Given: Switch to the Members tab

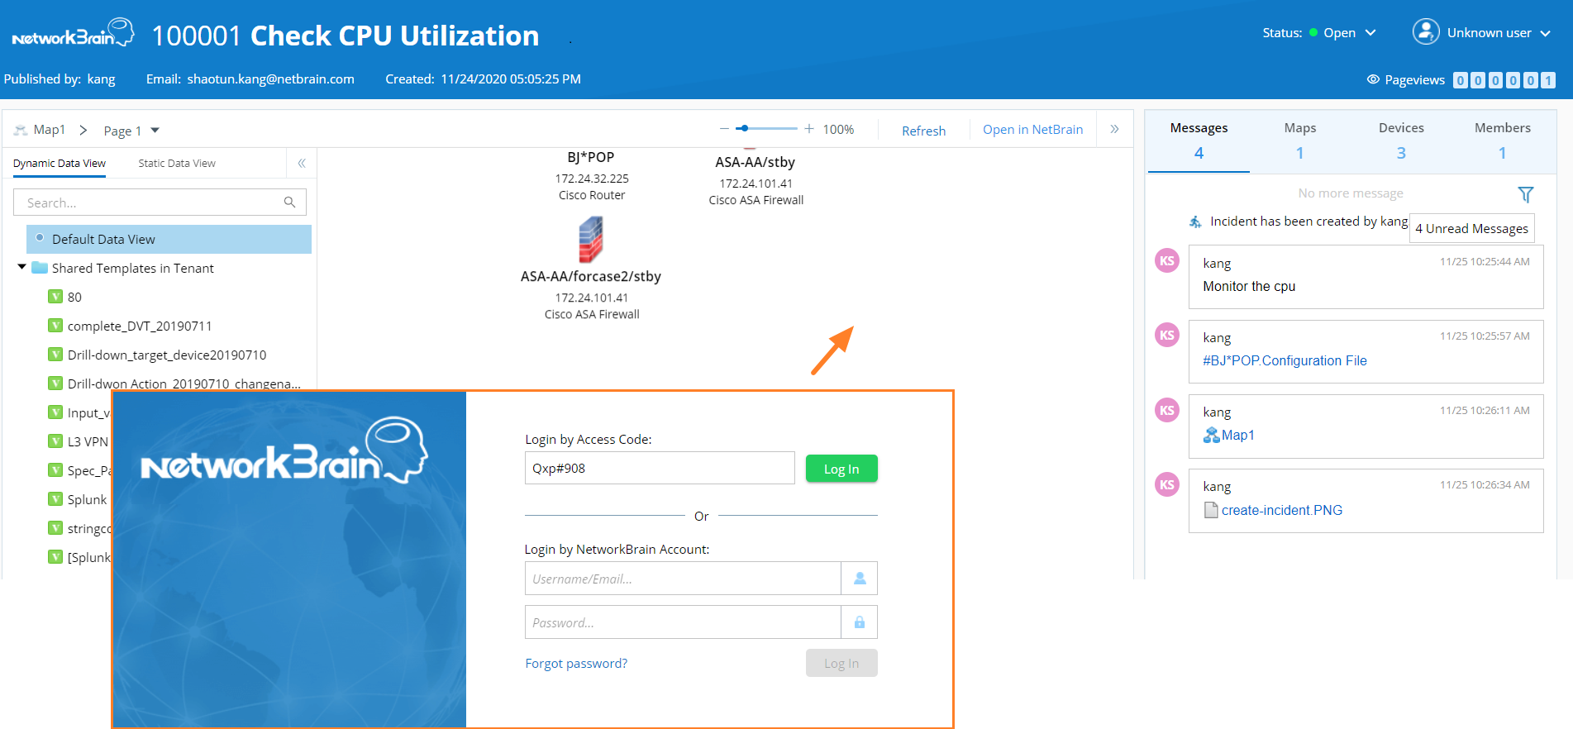Looking at the screenshot, I should coord(1502,141).
